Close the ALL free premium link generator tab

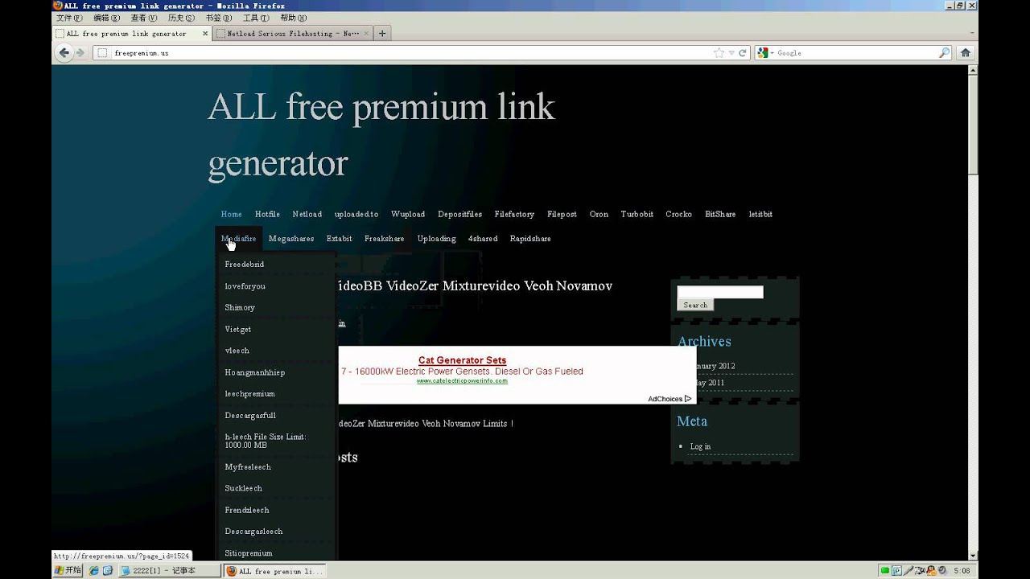204,34
